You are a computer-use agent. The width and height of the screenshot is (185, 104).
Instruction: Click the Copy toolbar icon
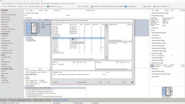click(x=30, y=6)
